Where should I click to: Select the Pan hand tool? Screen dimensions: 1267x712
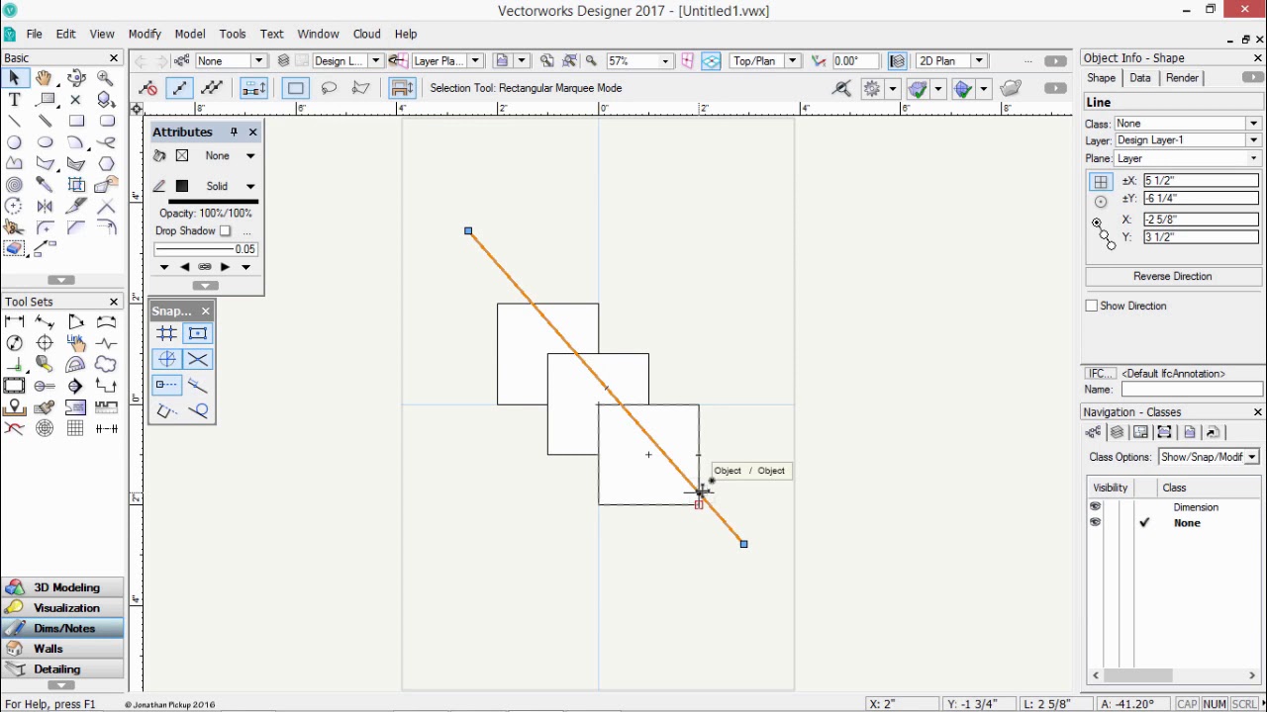click(x=45, y=78)
